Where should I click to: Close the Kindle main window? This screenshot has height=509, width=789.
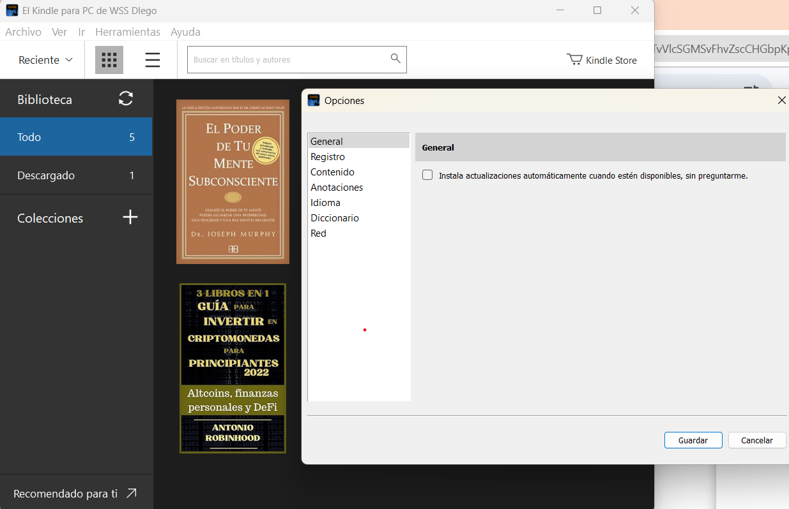click(x=635, y=10)
